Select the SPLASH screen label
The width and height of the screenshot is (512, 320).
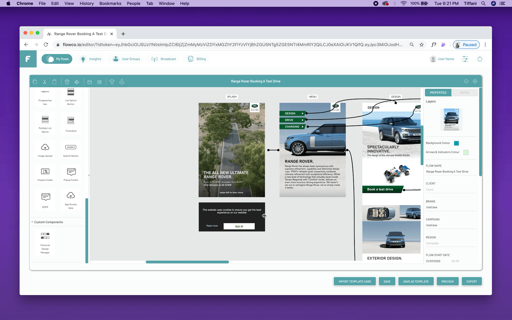pos(232,97)
